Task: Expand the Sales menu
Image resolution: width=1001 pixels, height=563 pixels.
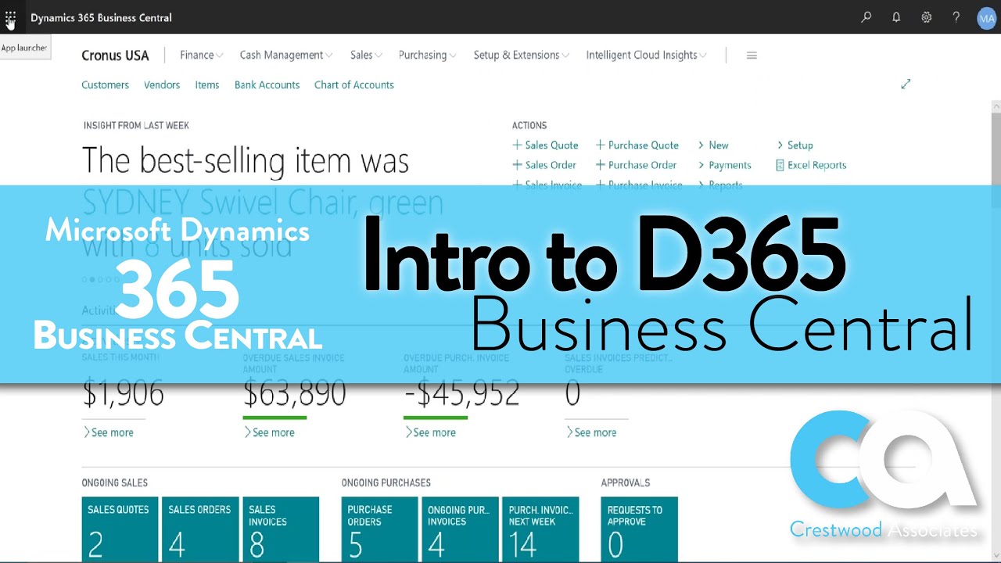Action: [x=365, y=55]
